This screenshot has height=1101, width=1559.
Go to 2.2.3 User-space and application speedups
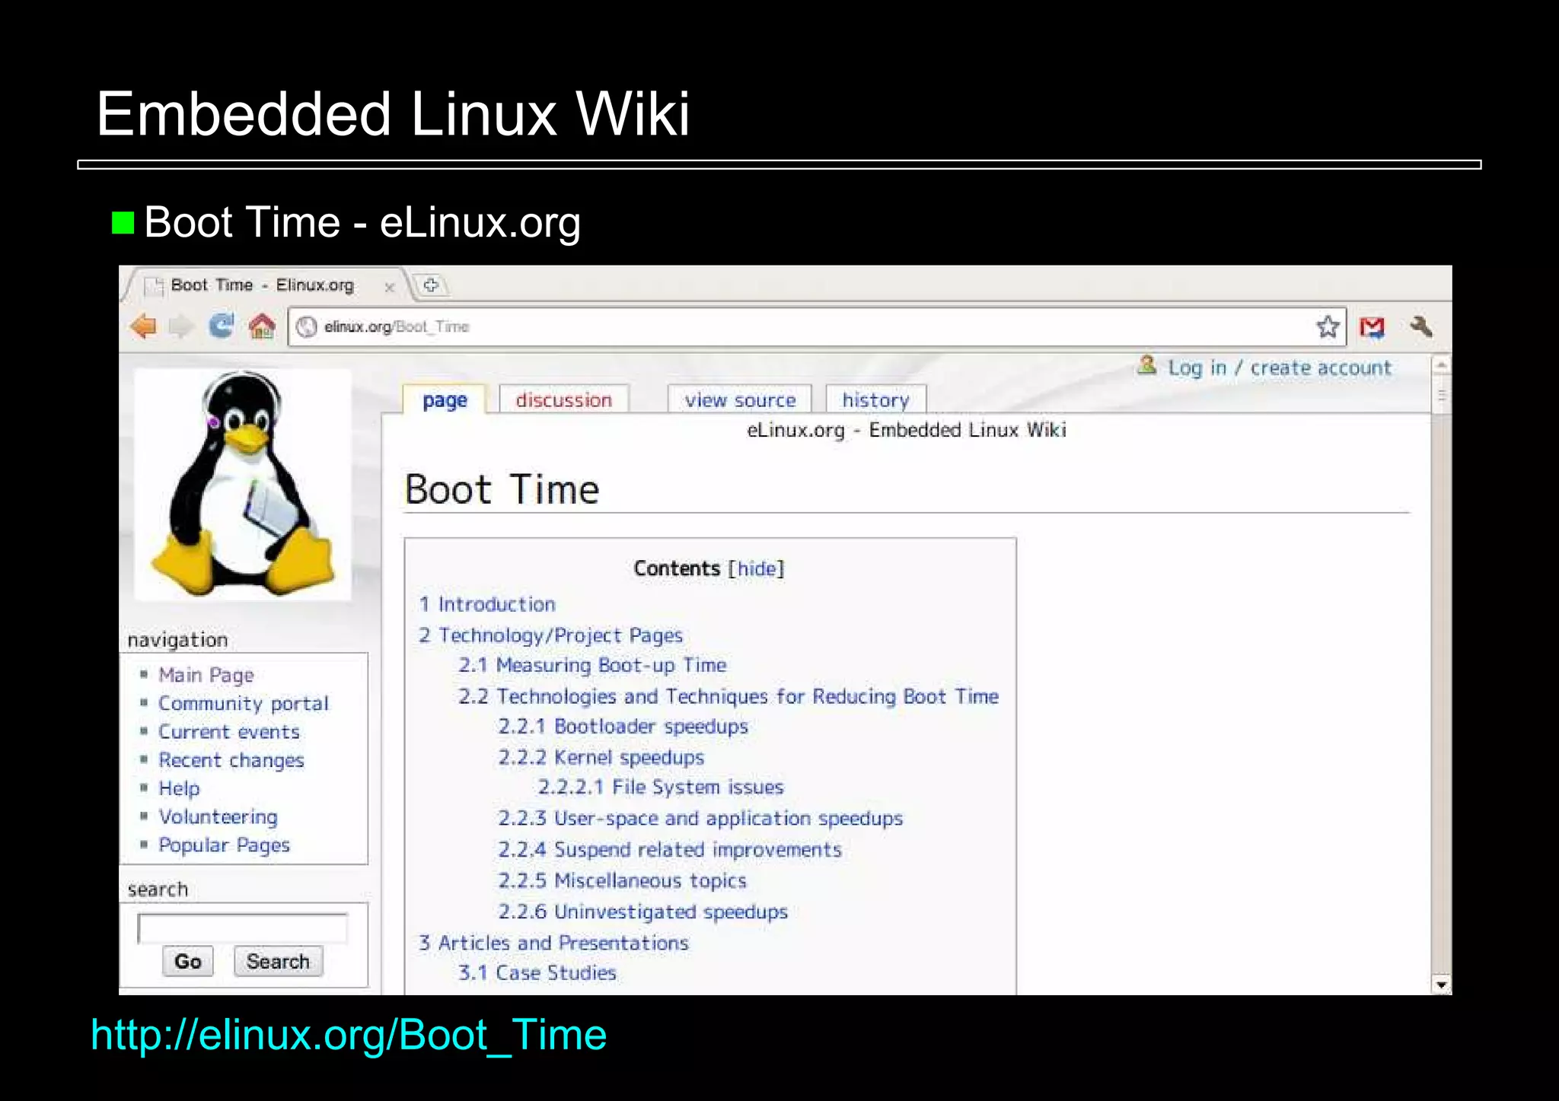[700, 819]
